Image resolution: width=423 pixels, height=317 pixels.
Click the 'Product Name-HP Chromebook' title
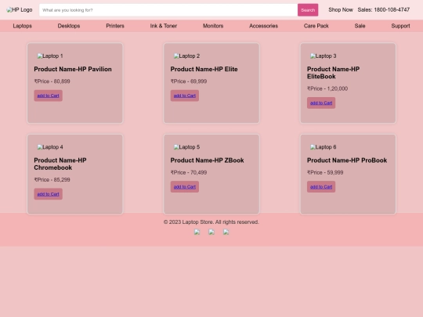pos(60,164)
